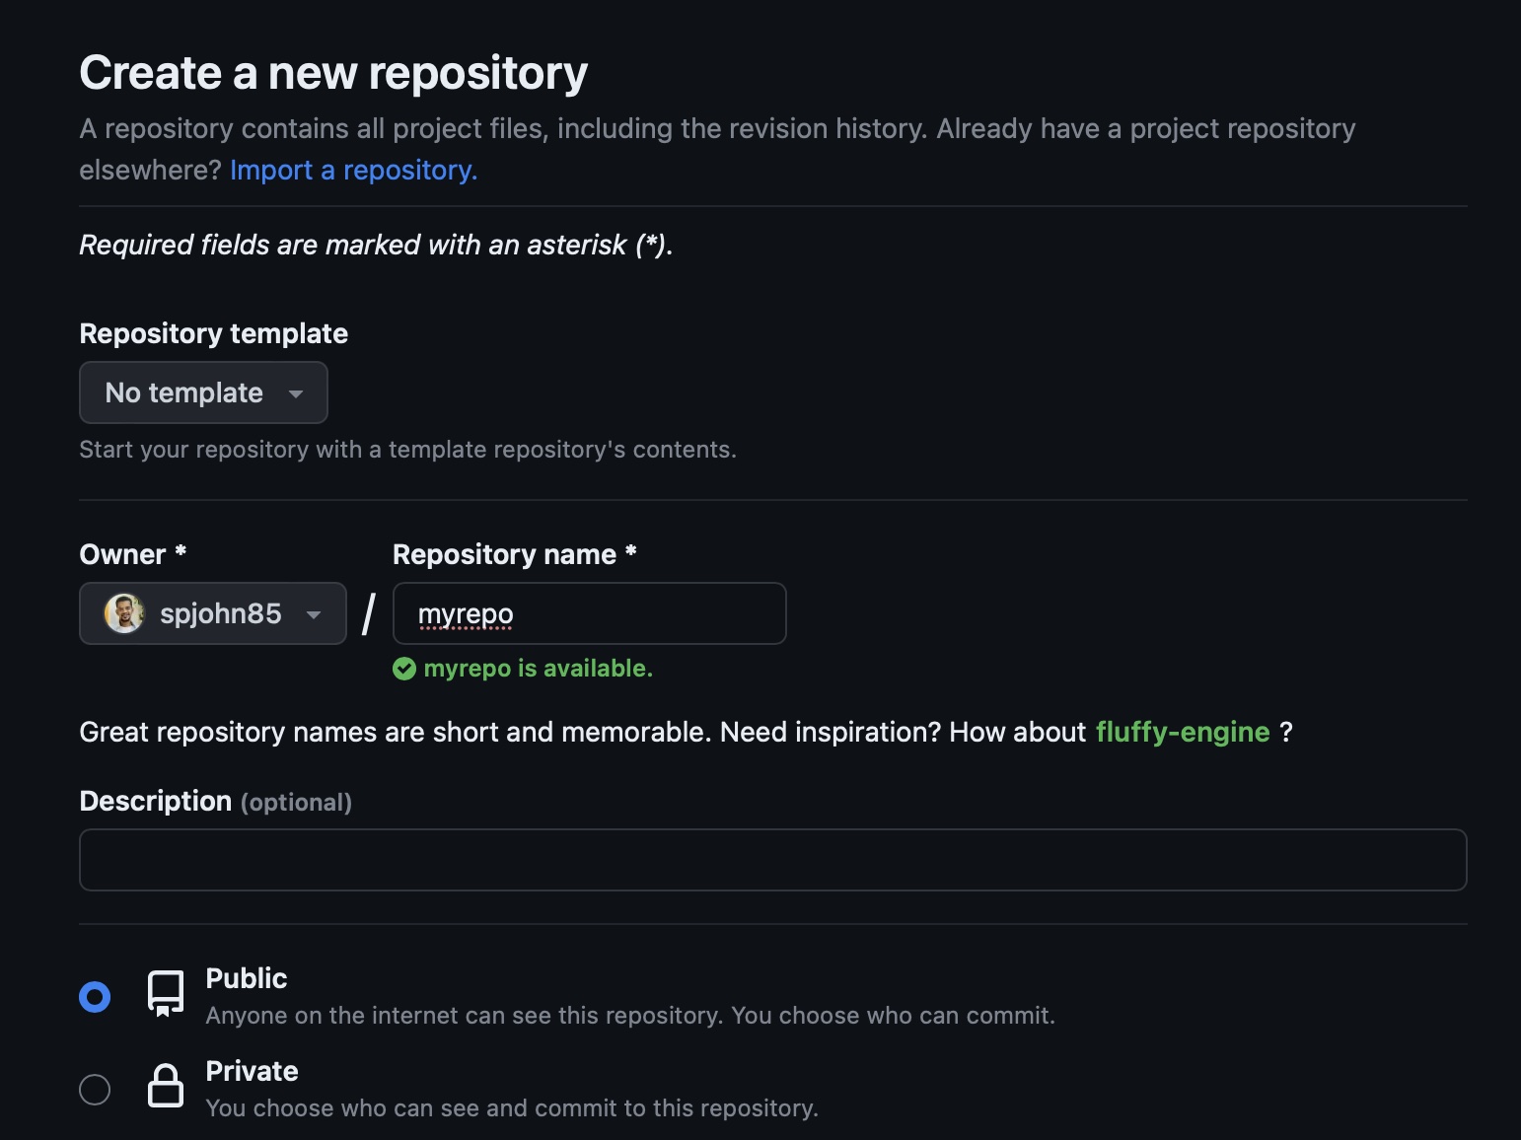This screenshot has height=1140, width=1521.
Task: Click the Repository template heading
Action: pyautogui.click(x=213, y=333)
